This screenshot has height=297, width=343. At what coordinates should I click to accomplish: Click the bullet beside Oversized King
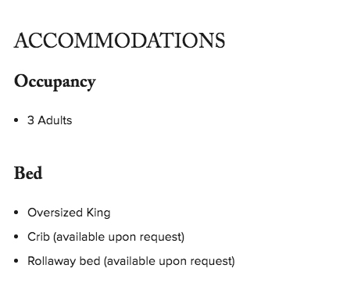[x=16, y=213]
